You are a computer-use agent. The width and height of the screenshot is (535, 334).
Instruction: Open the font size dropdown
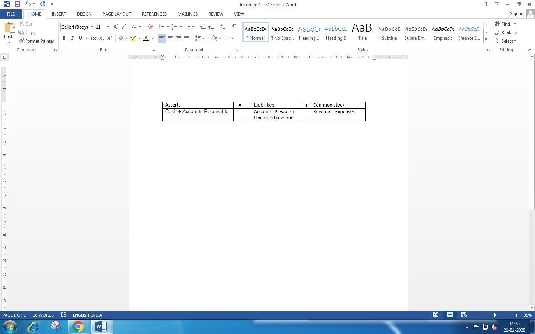[108, 27]
